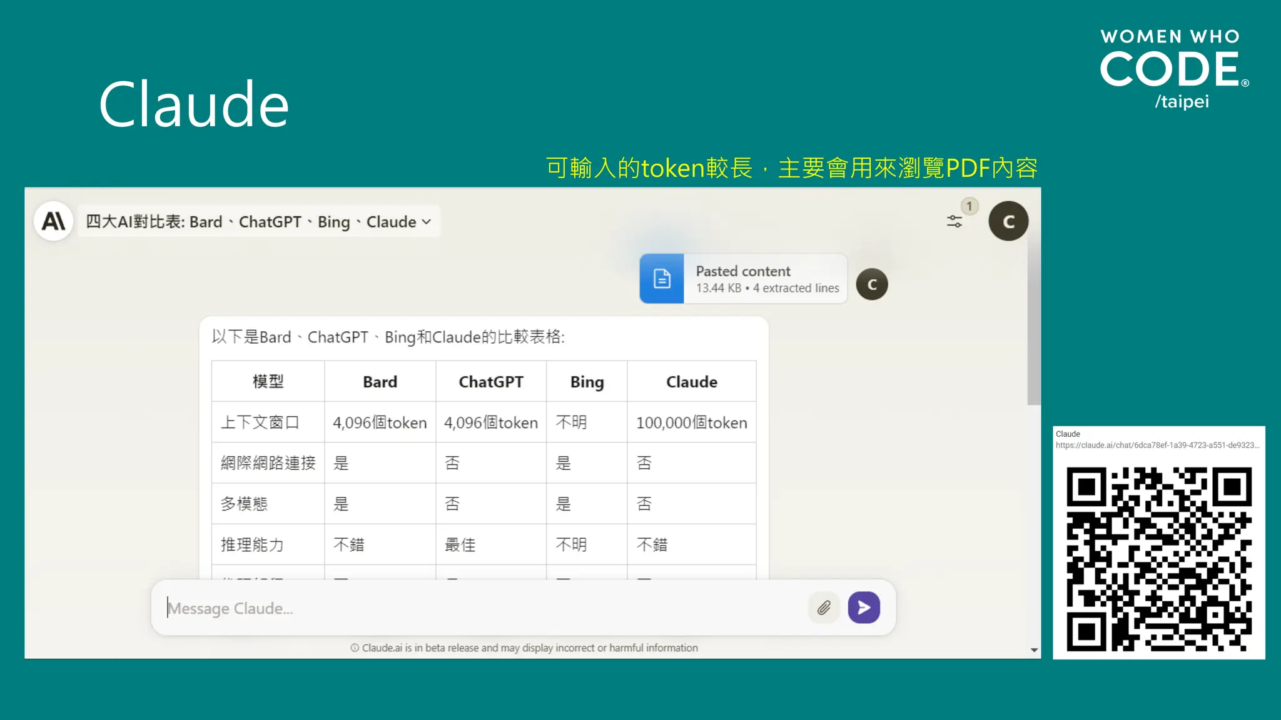Viewport: 1281px width, 720px height.
Task: Click the 多模態 row label
Action: click(x=244, y=504)
